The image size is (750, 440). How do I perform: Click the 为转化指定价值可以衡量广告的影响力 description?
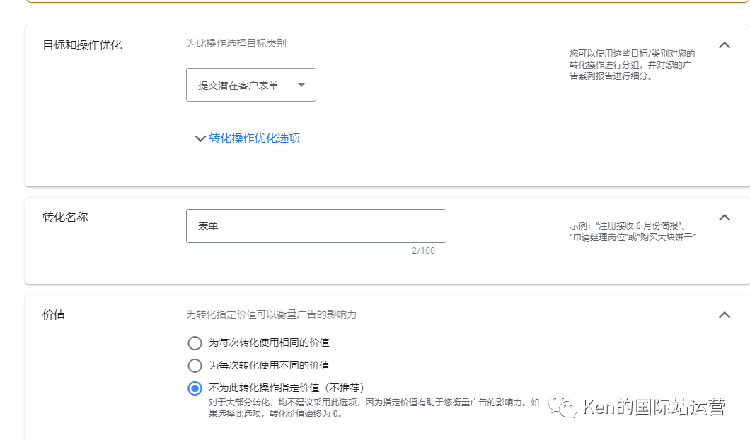pyautogui.click(x=271, y=314)
